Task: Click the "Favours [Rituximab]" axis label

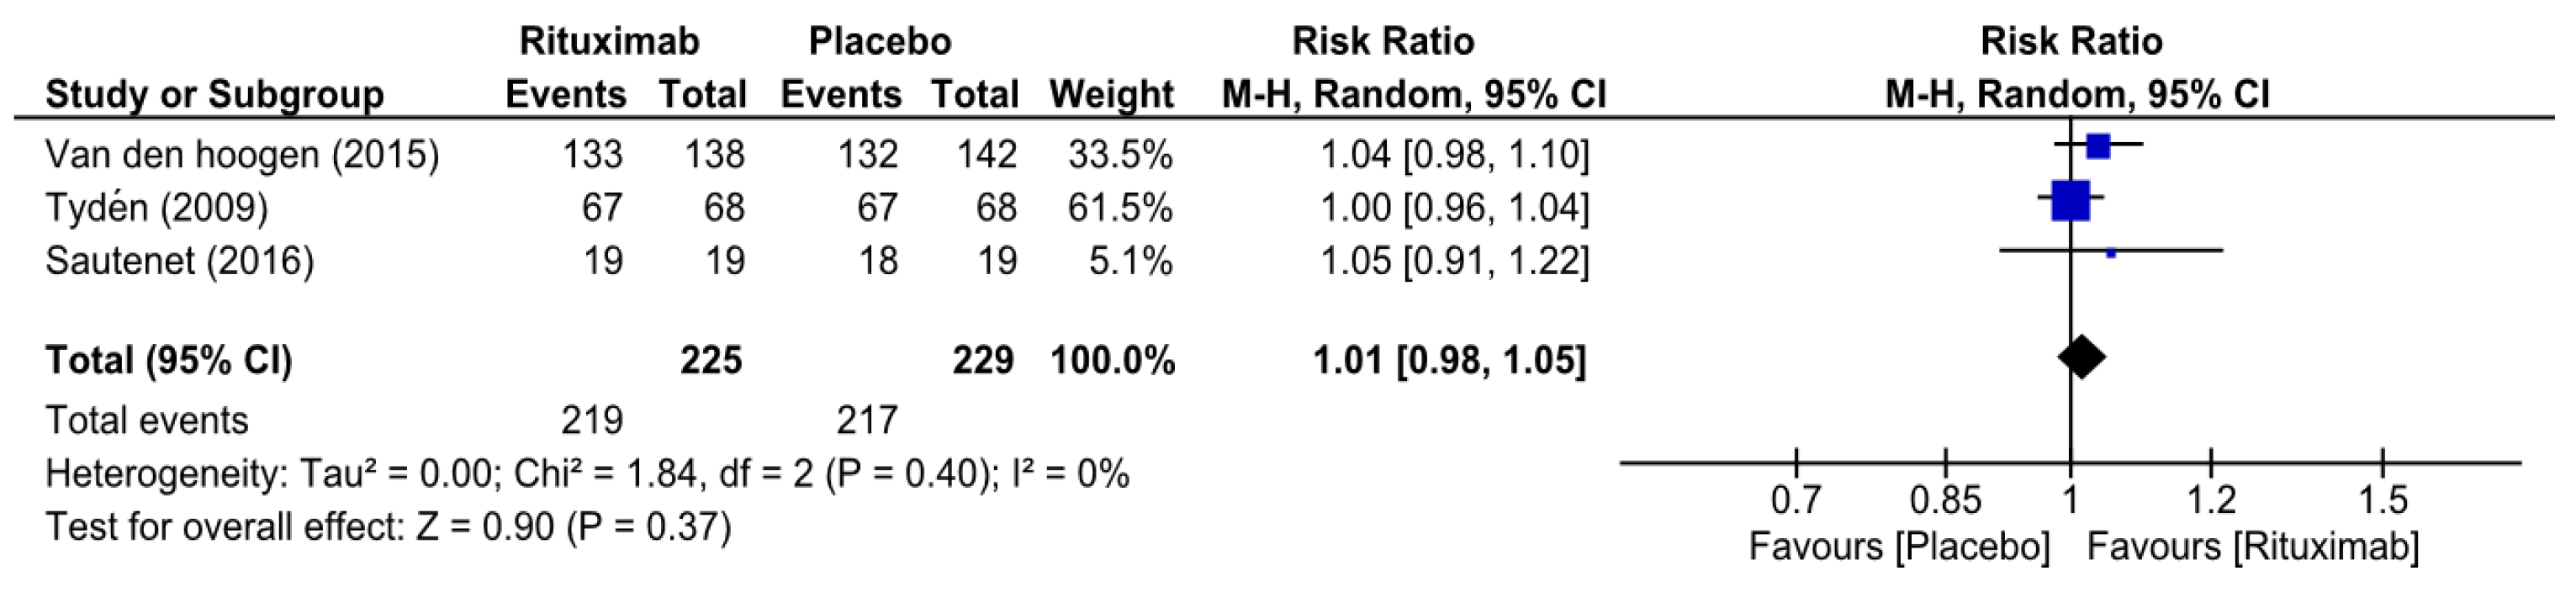Action: [2253, 547]
